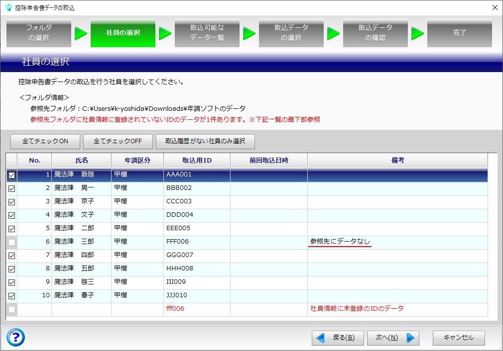Select the CCC003 ID cell
This screenshot has width=503, height=351.
coord(197,202)
